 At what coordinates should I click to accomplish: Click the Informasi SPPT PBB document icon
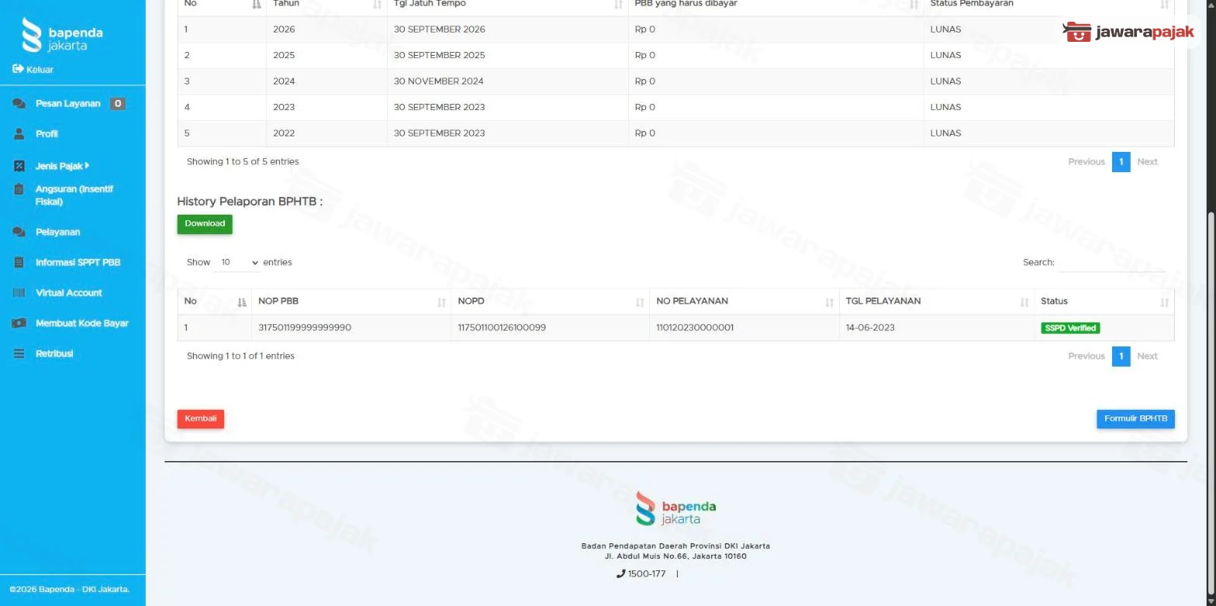click(x=19, y=262)
